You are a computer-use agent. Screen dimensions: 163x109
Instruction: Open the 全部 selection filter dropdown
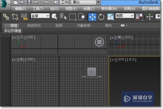40,16
